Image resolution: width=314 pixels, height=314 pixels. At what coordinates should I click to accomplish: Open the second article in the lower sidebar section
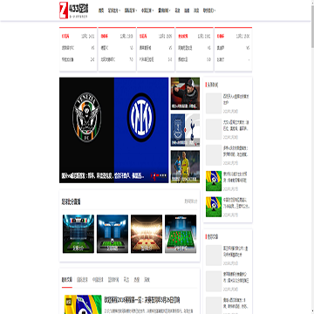(235, 277)
